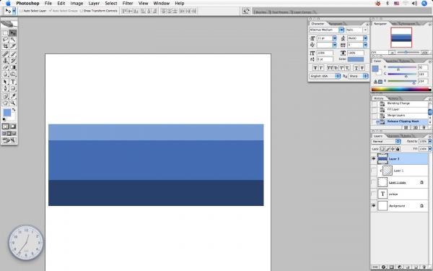Open the Filter menu
The image size is (433, 271).
[128, 4]
